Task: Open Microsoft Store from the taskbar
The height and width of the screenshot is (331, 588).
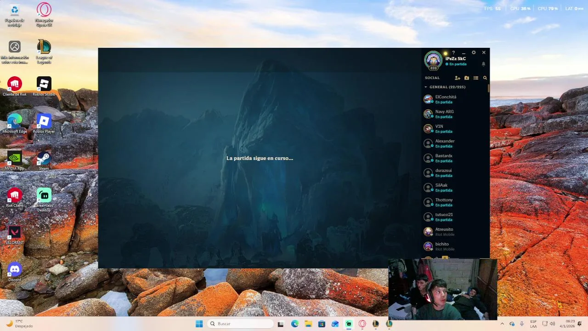Action: coord(322,324)
